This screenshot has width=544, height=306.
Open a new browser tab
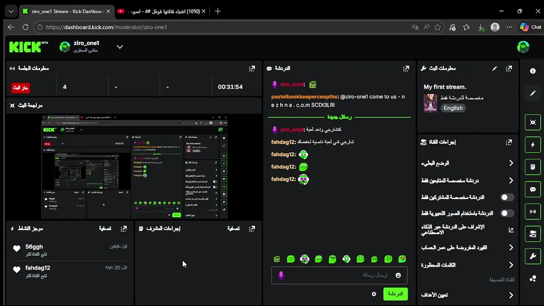point(218,11)
